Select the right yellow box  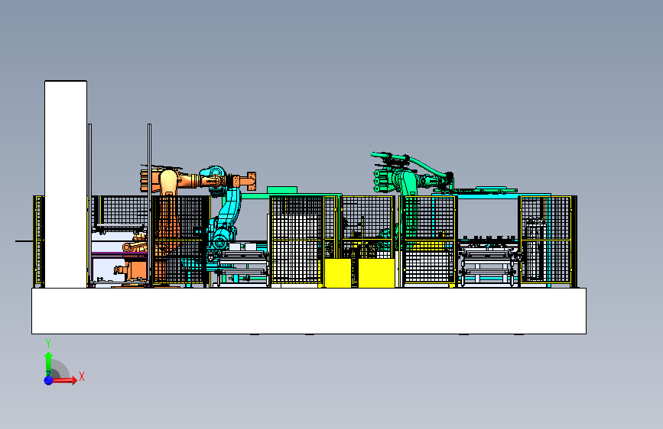click(x=376, y=273)
